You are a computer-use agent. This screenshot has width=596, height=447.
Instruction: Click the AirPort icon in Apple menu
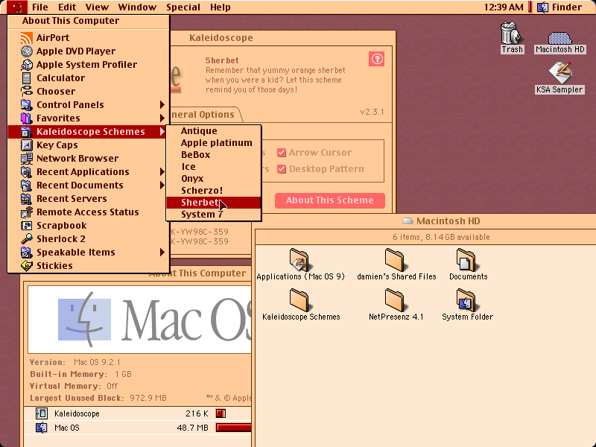tap(26, 38)
